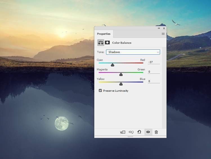211x159 pixels.
Task: Click the 'Green' label
Action: (x=141, y=69)
